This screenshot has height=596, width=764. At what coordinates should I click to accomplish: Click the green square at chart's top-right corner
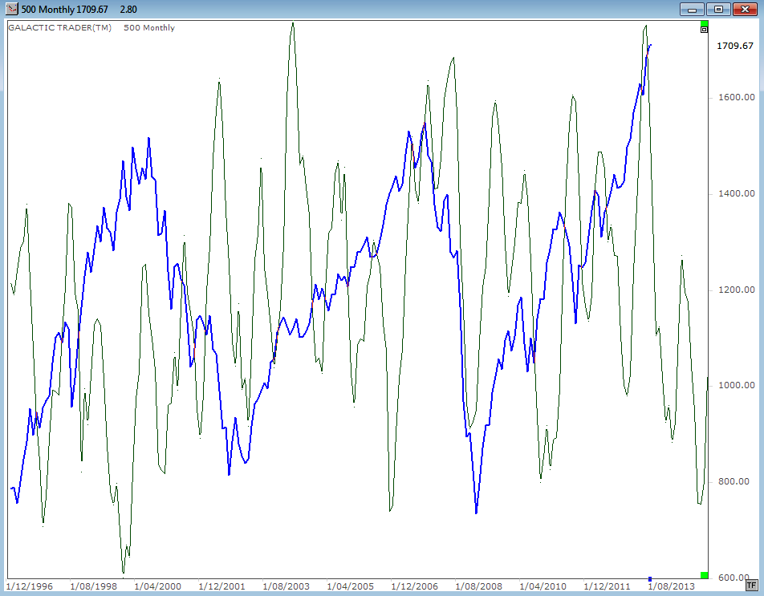pos(704,24)
